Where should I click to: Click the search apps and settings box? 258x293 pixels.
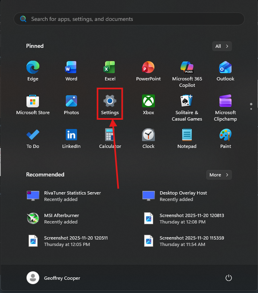tap(129, 19)
